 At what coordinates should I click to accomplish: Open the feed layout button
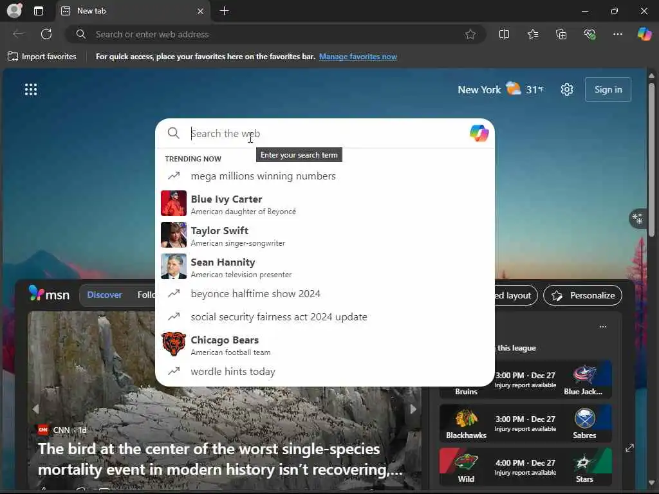point(516,295)
